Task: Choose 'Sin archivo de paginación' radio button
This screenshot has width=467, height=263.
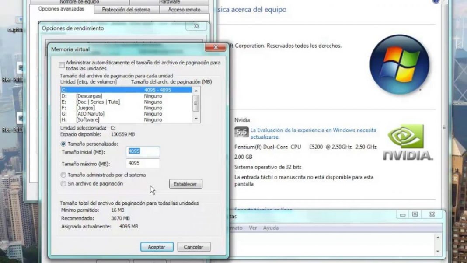Action: pyautogui.click(x=63, y=184)
